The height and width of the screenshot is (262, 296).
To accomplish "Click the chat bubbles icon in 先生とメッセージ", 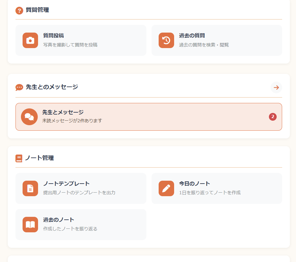I will click(x=29, y=117).
